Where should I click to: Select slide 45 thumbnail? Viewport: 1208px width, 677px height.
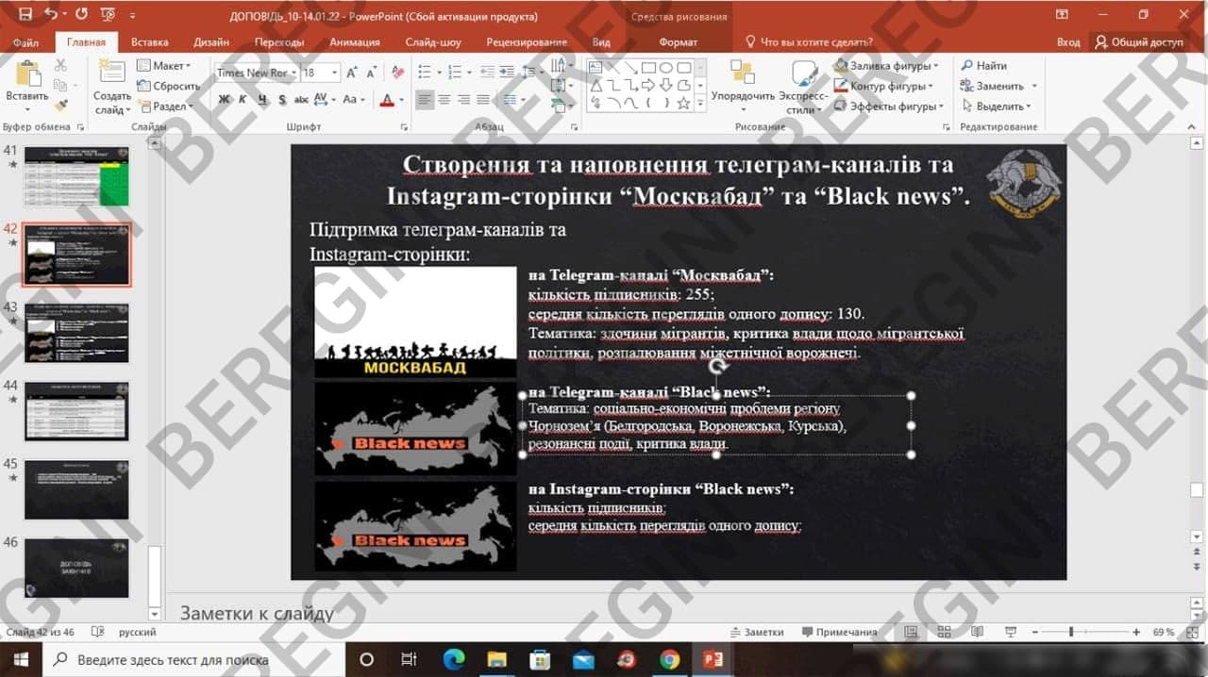(76, 489)
